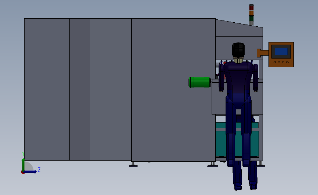Select the sloped top cover under the signal tower

point(239,28)
